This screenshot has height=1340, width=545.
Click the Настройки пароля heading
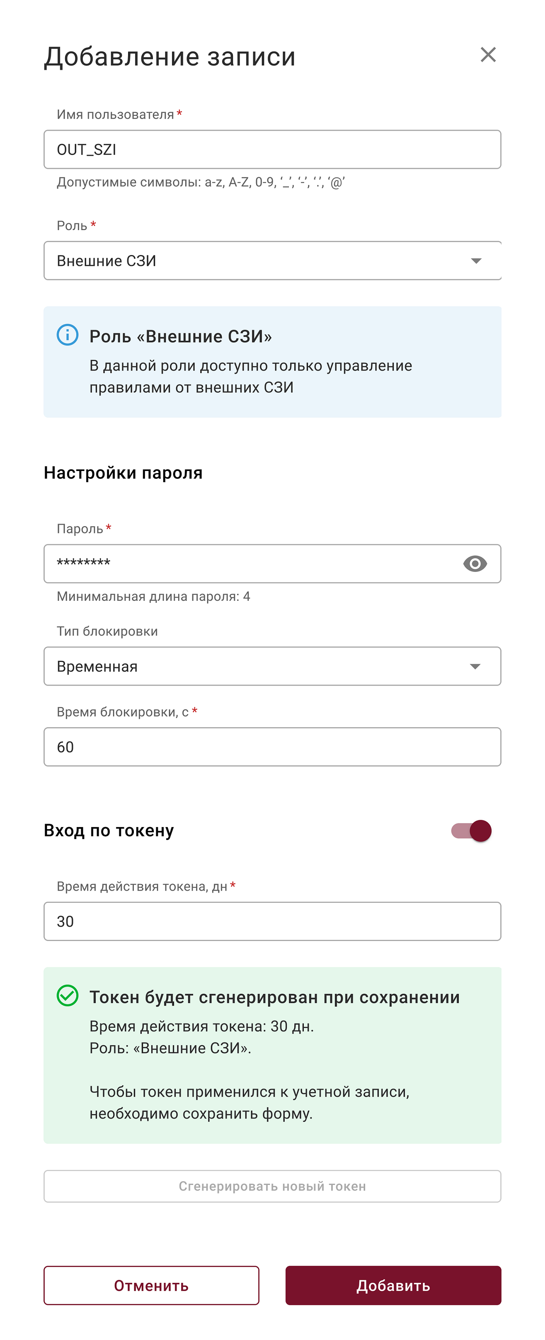click(x=123, y=472)
